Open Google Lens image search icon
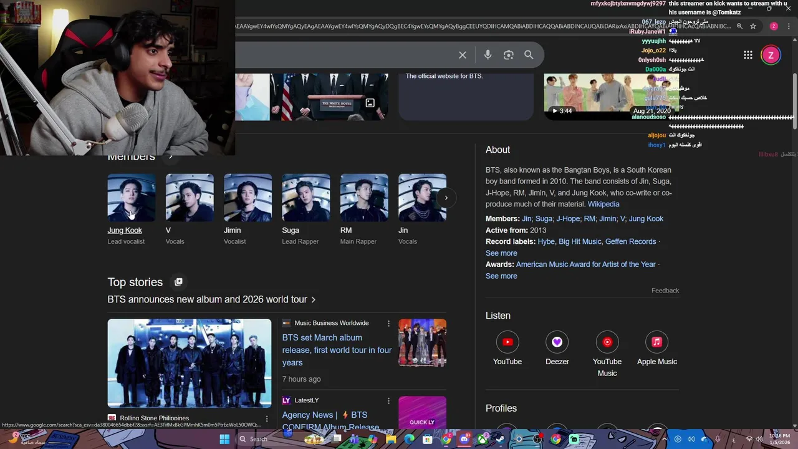This screenshot has width=798, height=449. 509,55
